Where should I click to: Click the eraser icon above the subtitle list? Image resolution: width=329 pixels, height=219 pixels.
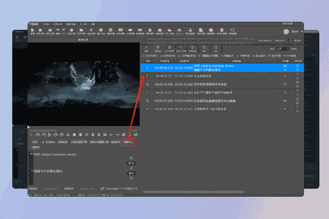tap(146, 47)
